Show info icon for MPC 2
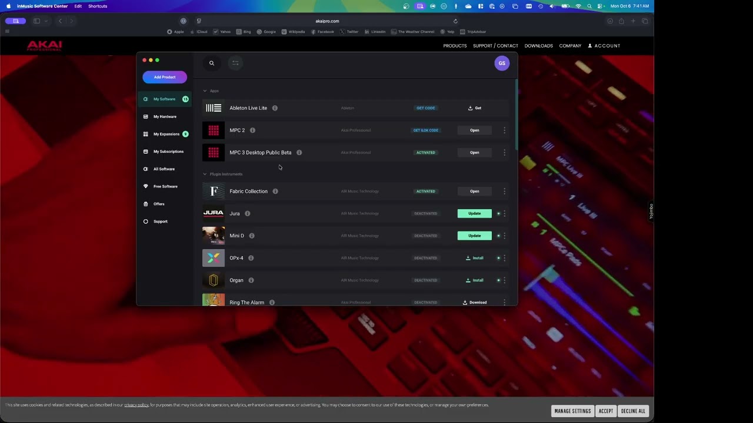Viewport: 753px width, 423px height. (252, 130)
